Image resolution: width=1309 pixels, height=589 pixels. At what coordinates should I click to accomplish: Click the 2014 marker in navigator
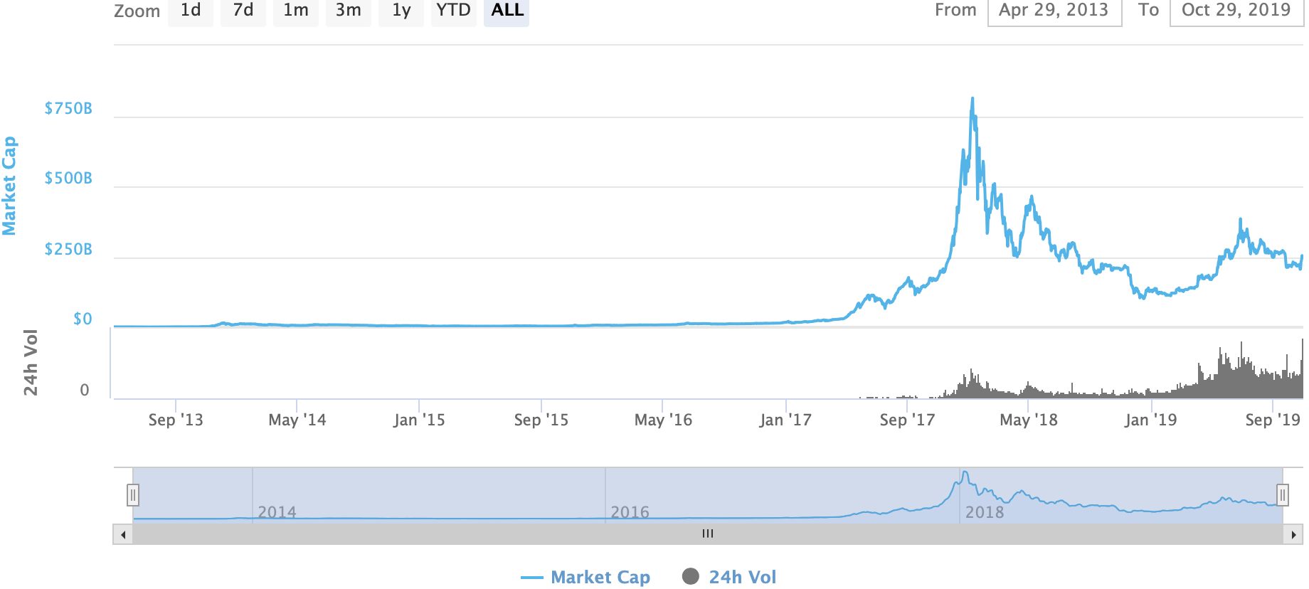coord(277,511)
